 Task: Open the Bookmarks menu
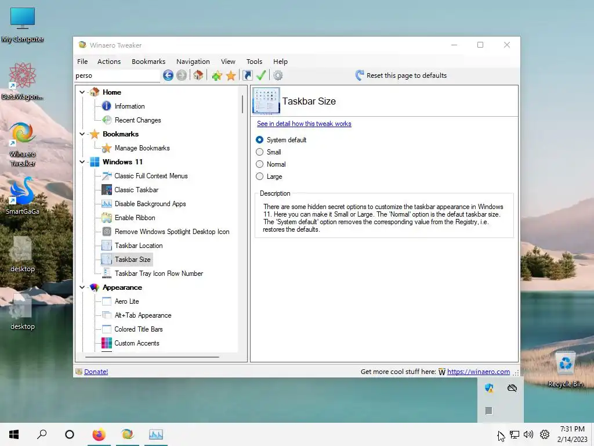pyautogui.click(x=148, y=62)
